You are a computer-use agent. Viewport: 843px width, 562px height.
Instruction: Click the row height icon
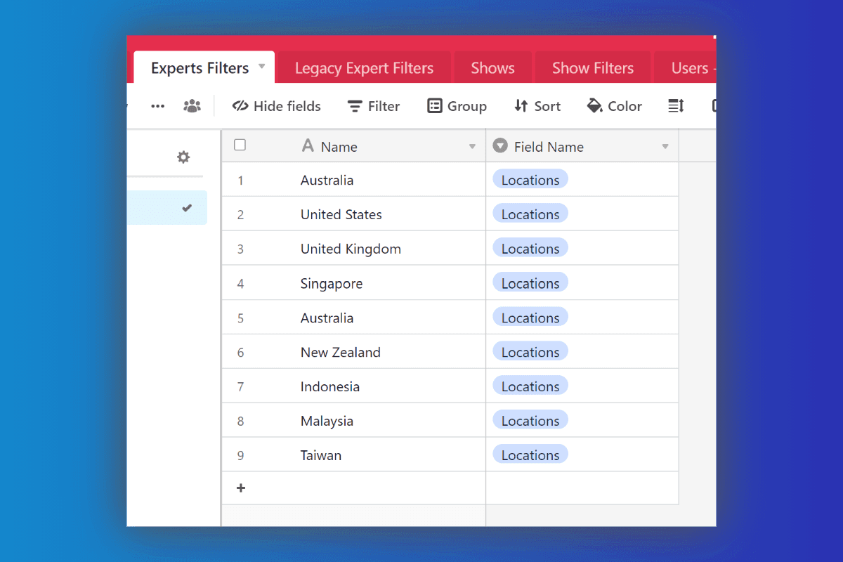[x=676, y=106]
